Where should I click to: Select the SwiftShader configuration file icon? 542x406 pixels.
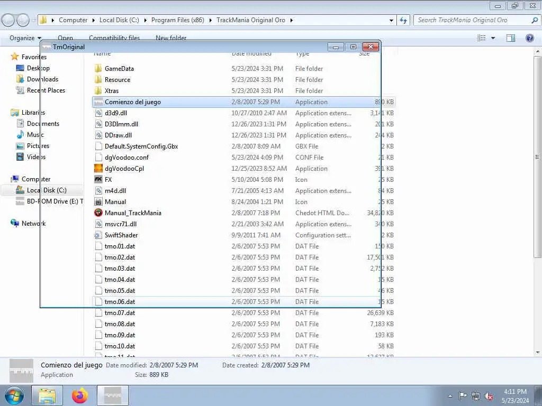point(98,235)
